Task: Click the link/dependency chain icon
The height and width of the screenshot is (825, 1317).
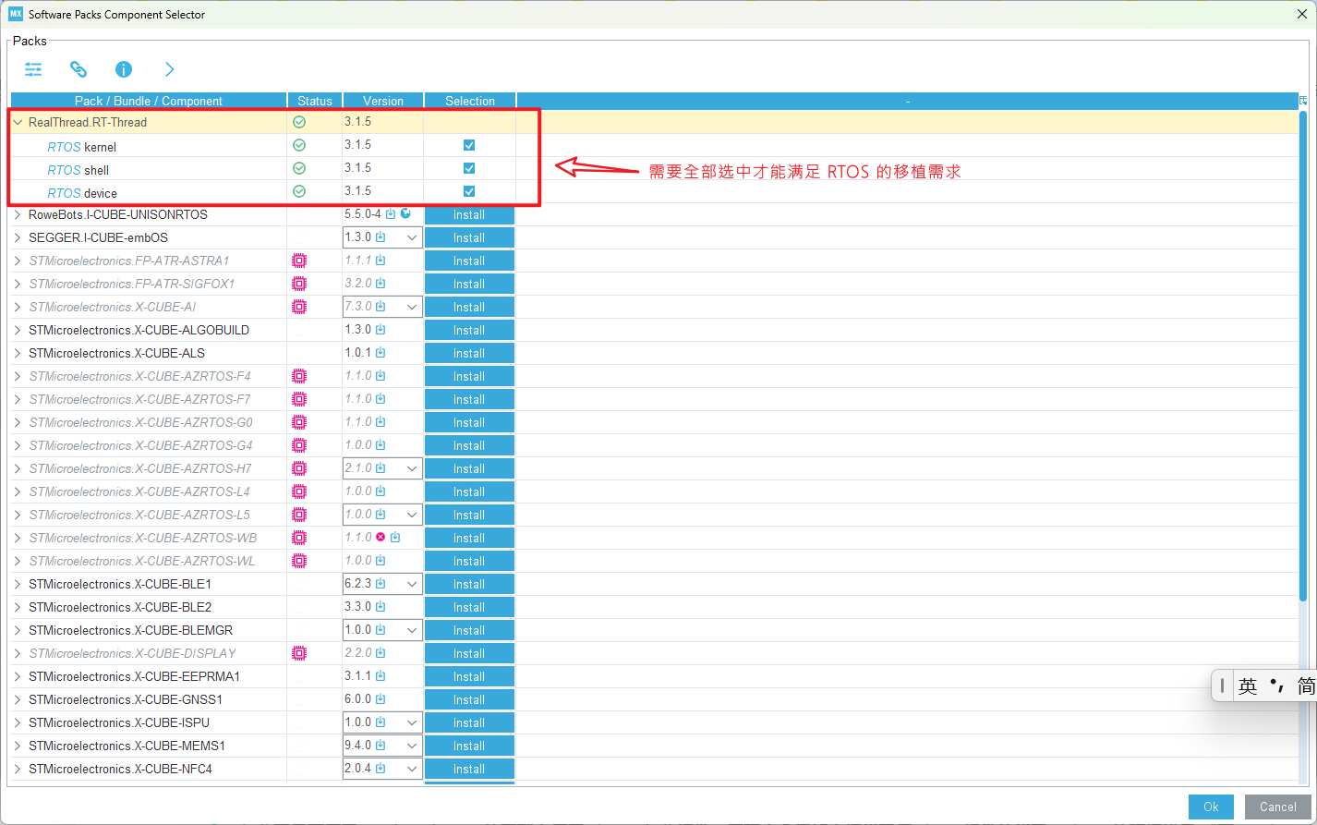Action: (79, 69)
